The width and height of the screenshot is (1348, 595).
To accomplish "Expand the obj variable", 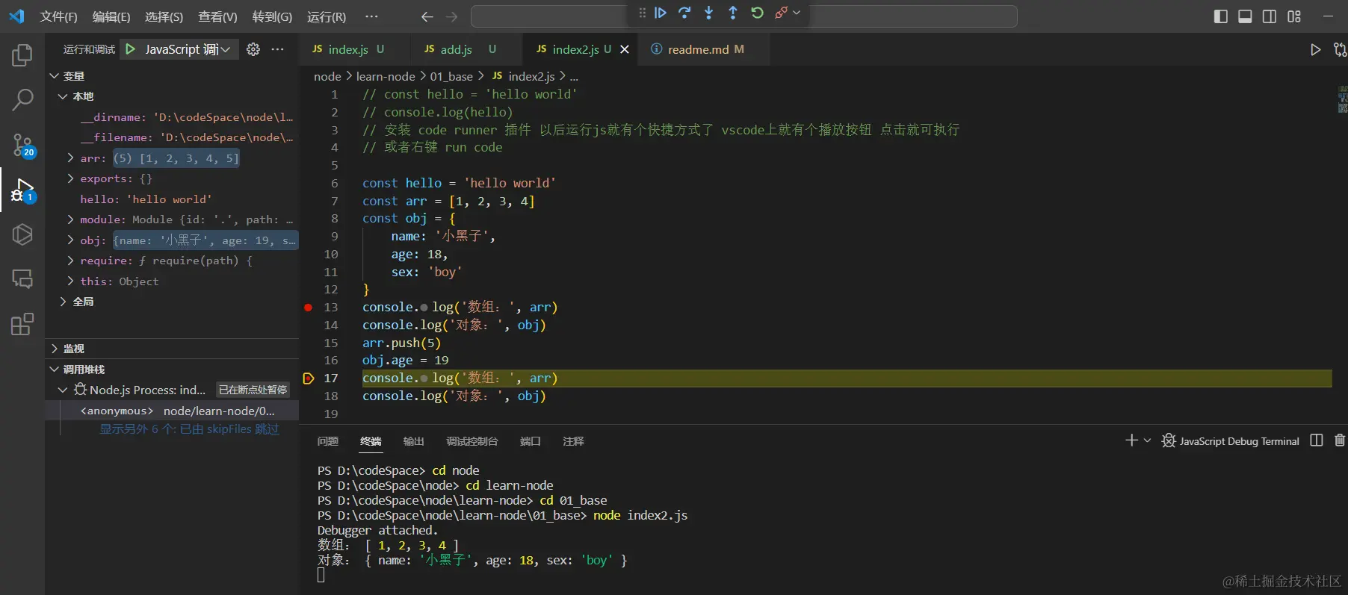I will [x=70, y=240].
